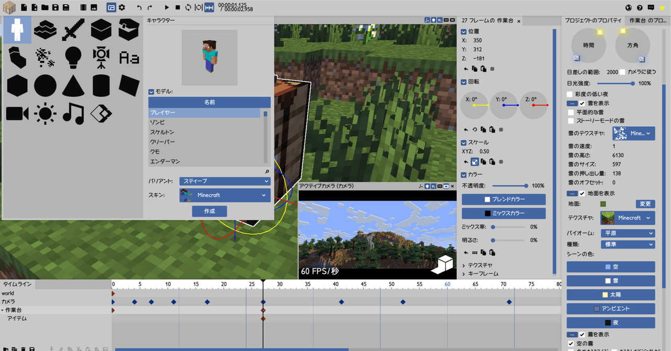Stop the animation playback

coord(178,7)
